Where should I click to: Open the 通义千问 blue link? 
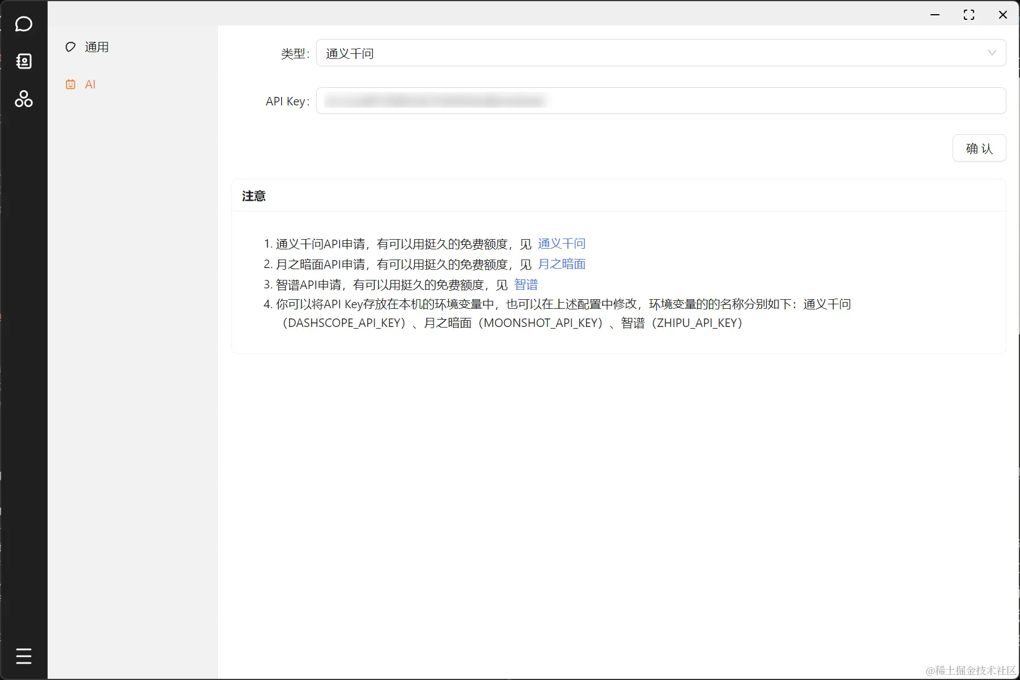click(562, 244)
